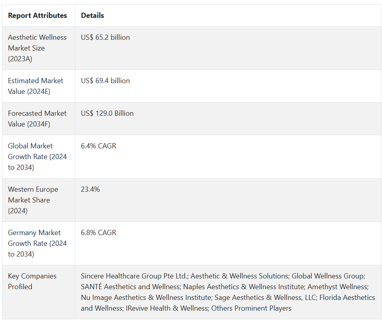Viewport: 382px width, 321px height.
Task: Click the US$ 69.4 billion value
Action: click(x=105, y=81)
